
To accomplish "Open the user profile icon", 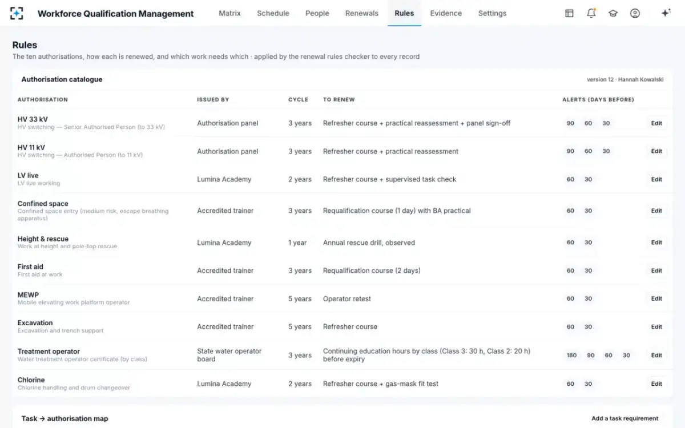I will click(x=635, y=13).
